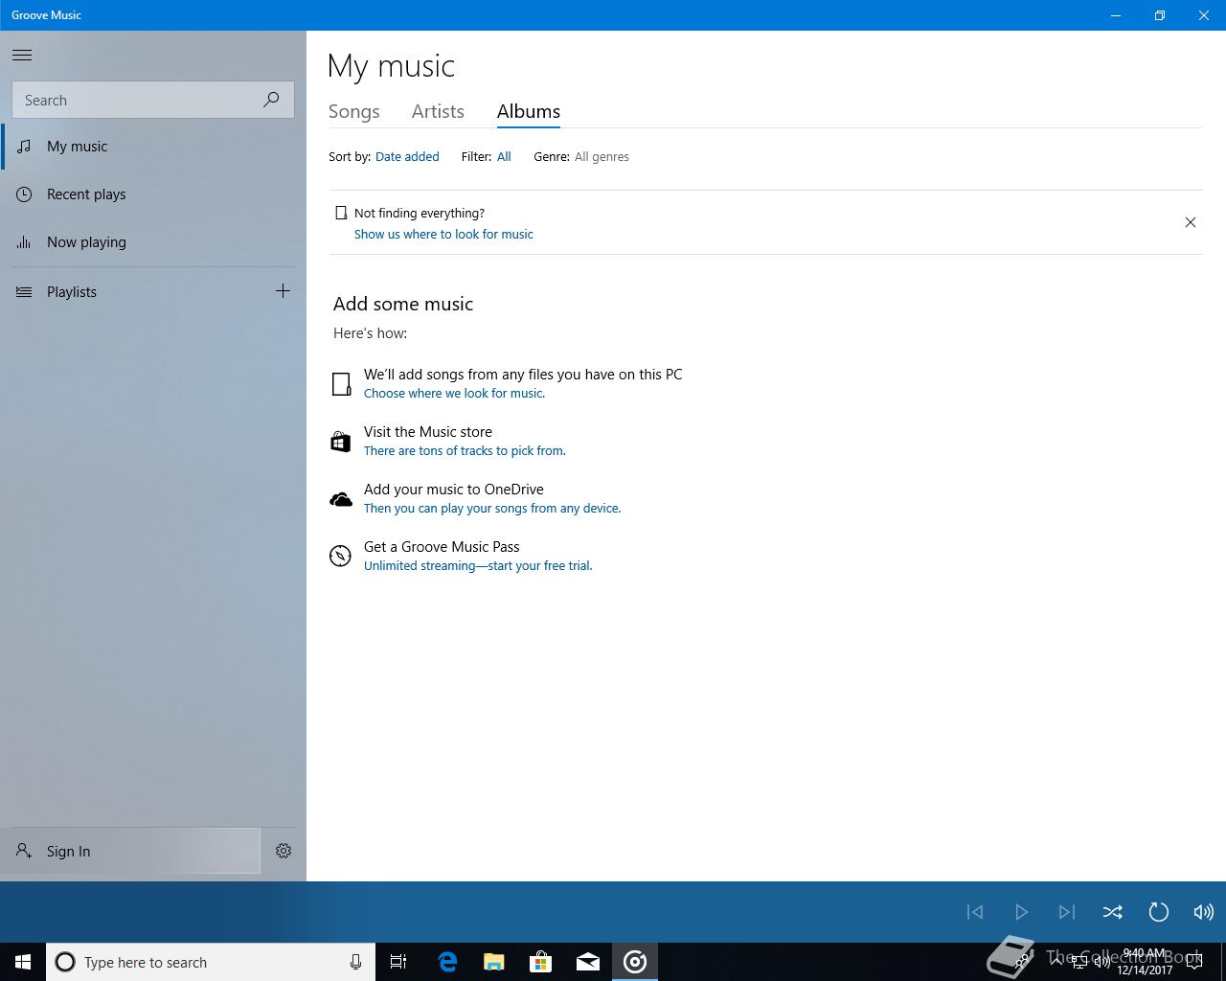Image resolution: width=1226 pixels, height=981 pixels.
Task: Click Show us where to look for music
Action: tap(443, 234)
